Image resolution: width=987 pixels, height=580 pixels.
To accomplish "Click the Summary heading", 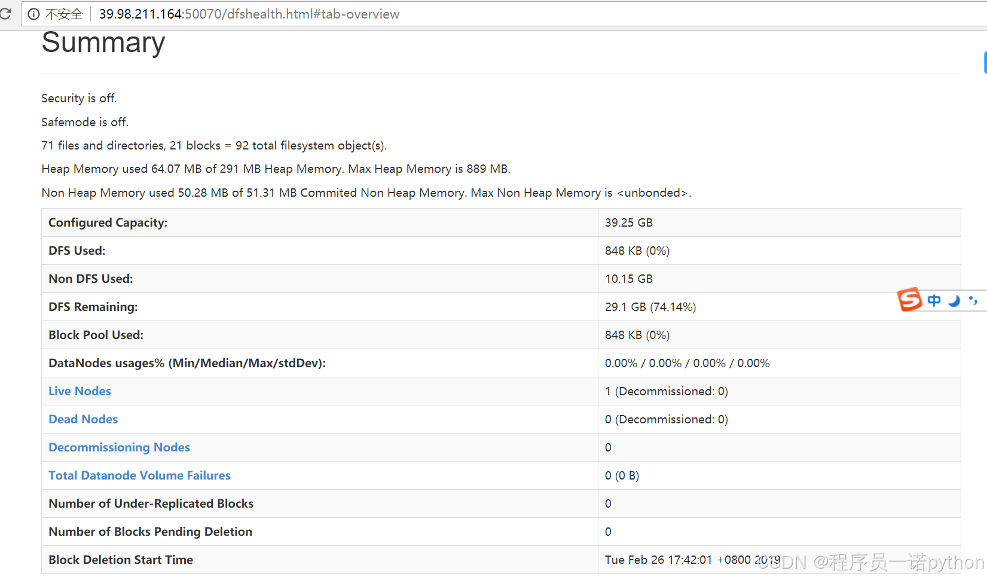I will pos(103,42).
